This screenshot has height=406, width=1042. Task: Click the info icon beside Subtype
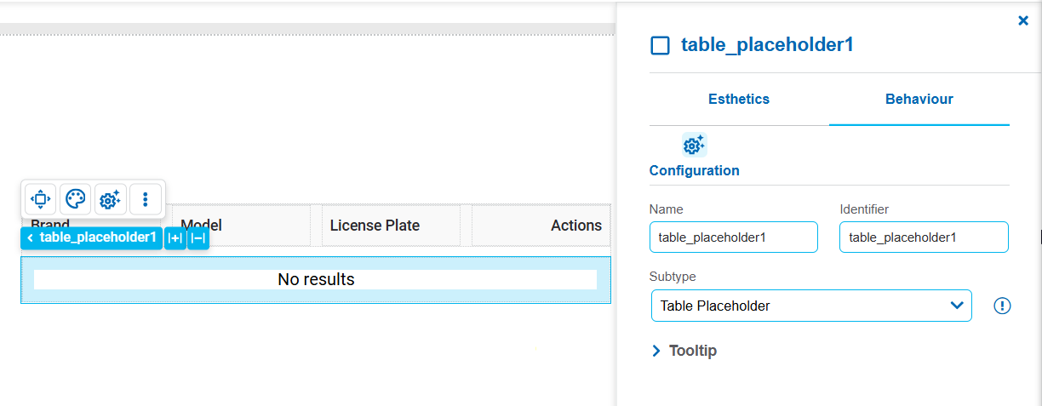pyautogui.click(x=1002, y=306)
